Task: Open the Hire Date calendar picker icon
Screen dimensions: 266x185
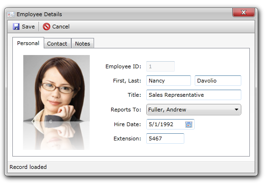Action: 189,124
